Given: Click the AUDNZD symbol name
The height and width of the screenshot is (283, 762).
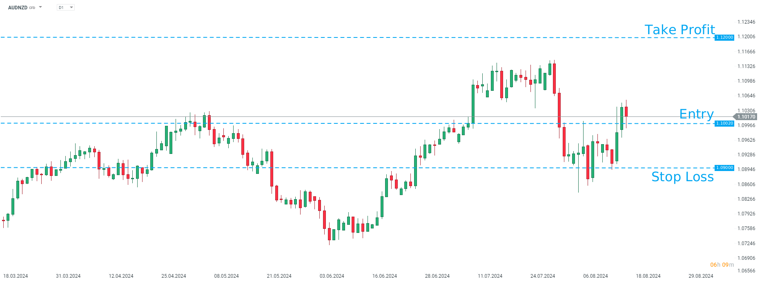Looking at the screenshot, I should [18, 8].
